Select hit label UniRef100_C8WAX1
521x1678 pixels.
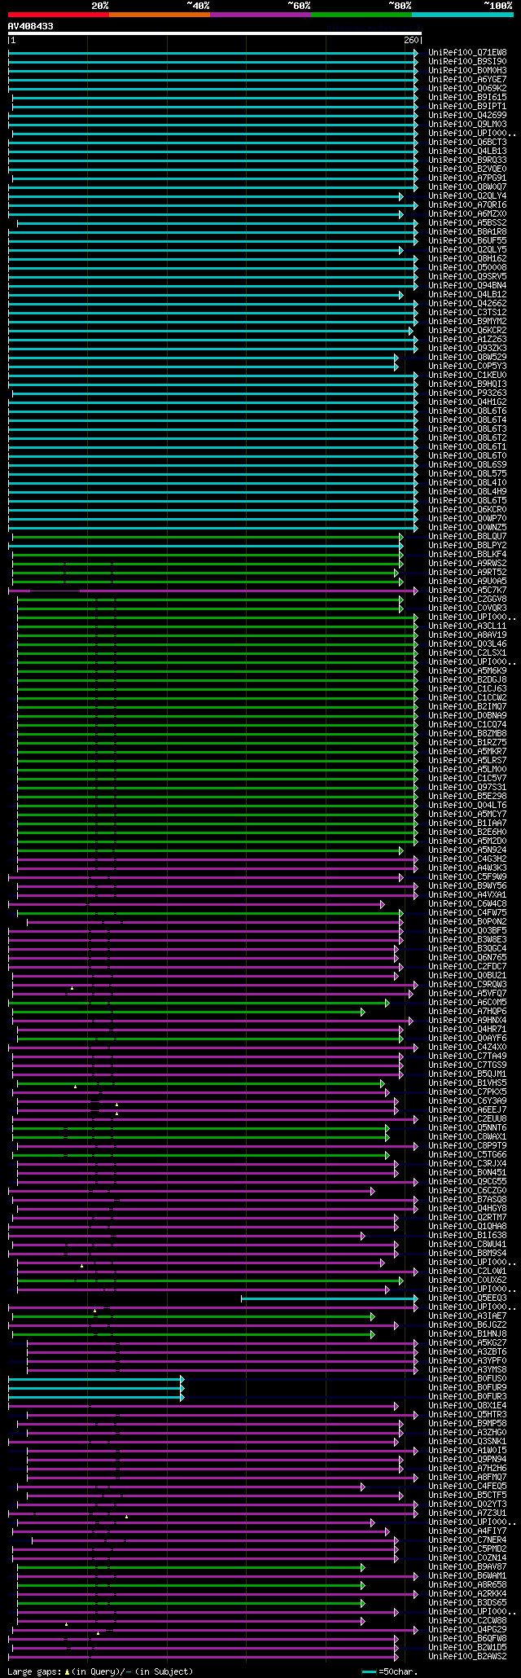[x=467, y=1136]
